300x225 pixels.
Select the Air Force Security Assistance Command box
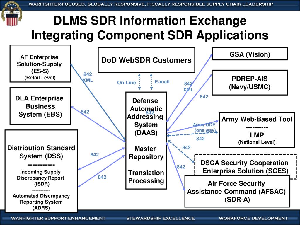coord(237,191)
